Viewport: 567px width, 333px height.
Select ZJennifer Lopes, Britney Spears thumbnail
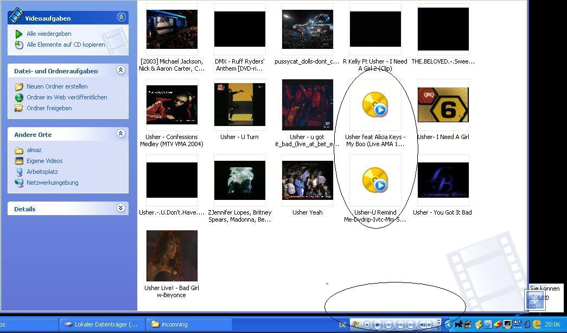240,180
